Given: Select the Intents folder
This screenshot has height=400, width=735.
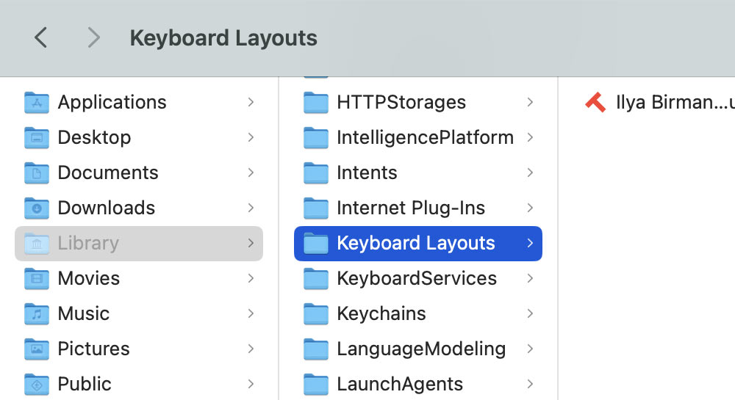Looking at the screenshot, I should point(367,172).
